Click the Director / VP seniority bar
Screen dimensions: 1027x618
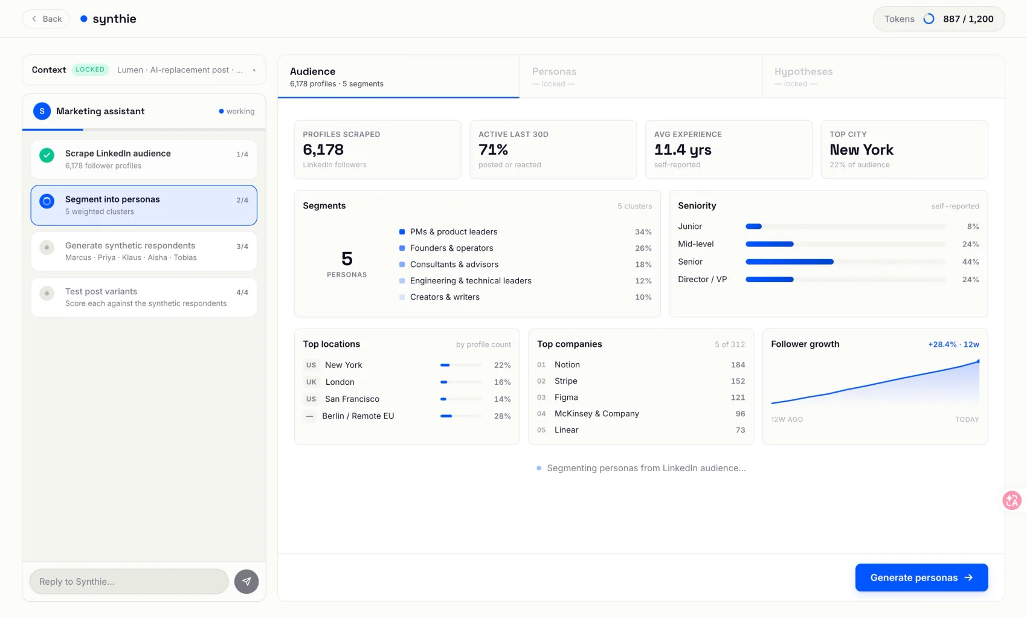pyautogui.click(x=845, y=279)
